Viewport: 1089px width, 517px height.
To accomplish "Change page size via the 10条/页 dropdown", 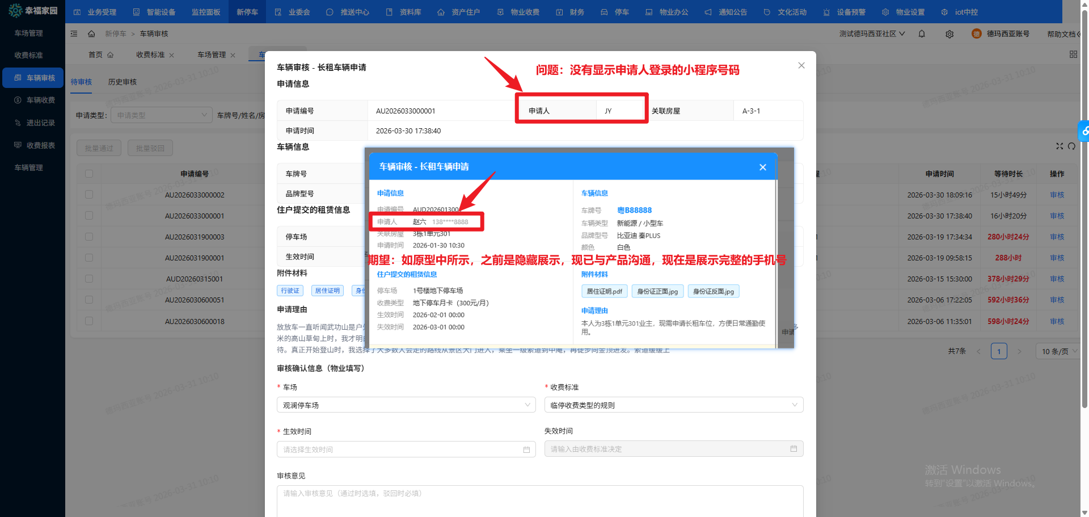I will pyautogui.click(x=1057, y=351).
